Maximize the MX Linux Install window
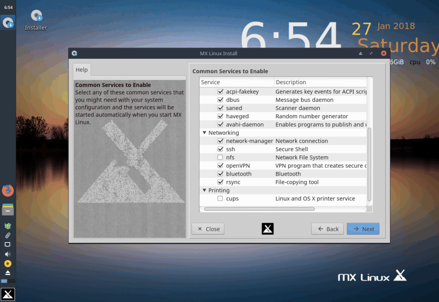439x302 pixels. [x=371, y=54]
